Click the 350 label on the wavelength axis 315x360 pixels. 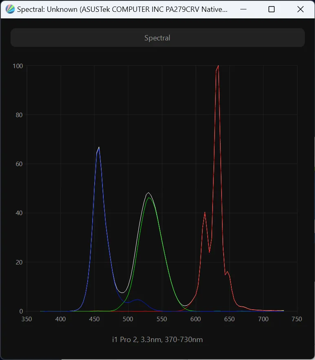(27, 319)
